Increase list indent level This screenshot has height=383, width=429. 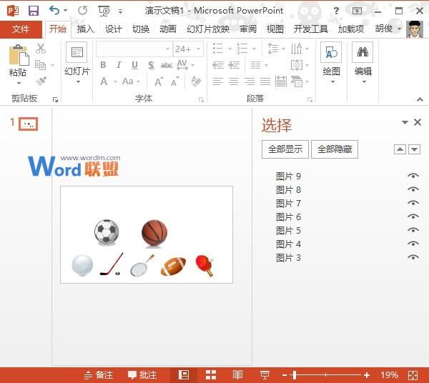(x=234, y=65)
